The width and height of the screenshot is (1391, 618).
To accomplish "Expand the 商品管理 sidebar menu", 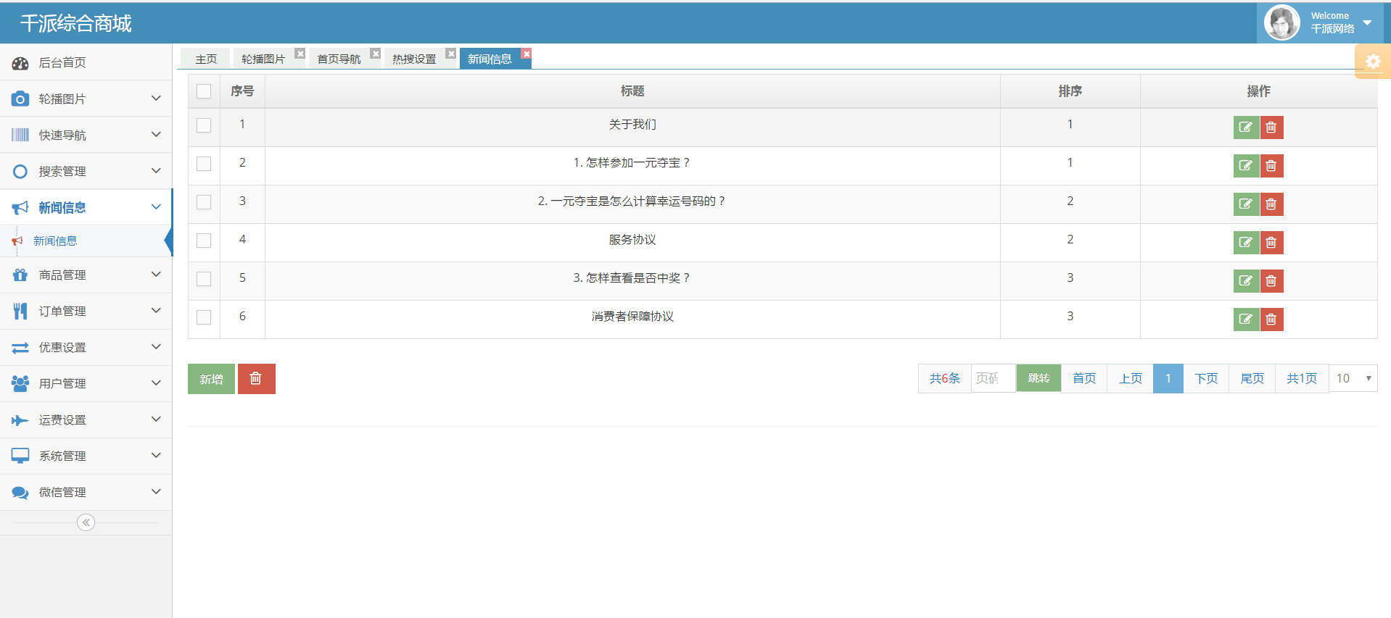I will (86, 275).
